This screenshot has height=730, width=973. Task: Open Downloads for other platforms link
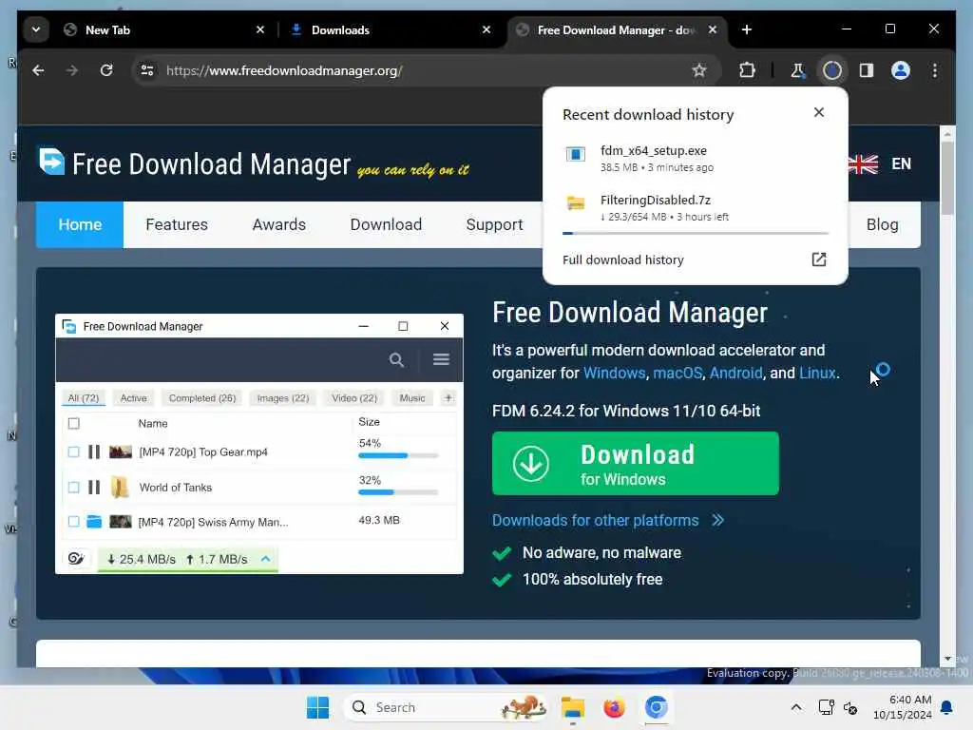point(608,520)
